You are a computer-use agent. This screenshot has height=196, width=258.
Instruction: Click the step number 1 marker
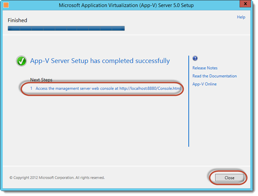click(x=32, y=89)
